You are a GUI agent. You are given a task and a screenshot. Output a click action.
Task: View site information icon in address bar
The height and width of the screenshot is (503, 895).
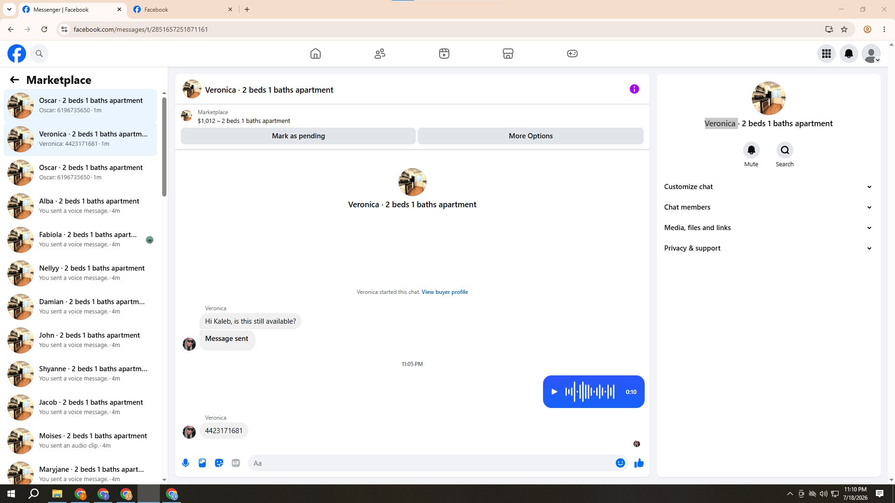pos(64,29)
